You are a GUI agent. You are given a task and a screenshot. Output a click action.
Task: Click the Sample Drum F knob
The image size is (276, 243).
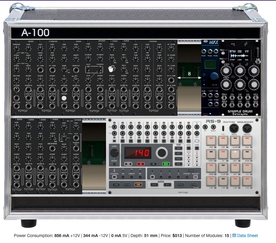254,84
